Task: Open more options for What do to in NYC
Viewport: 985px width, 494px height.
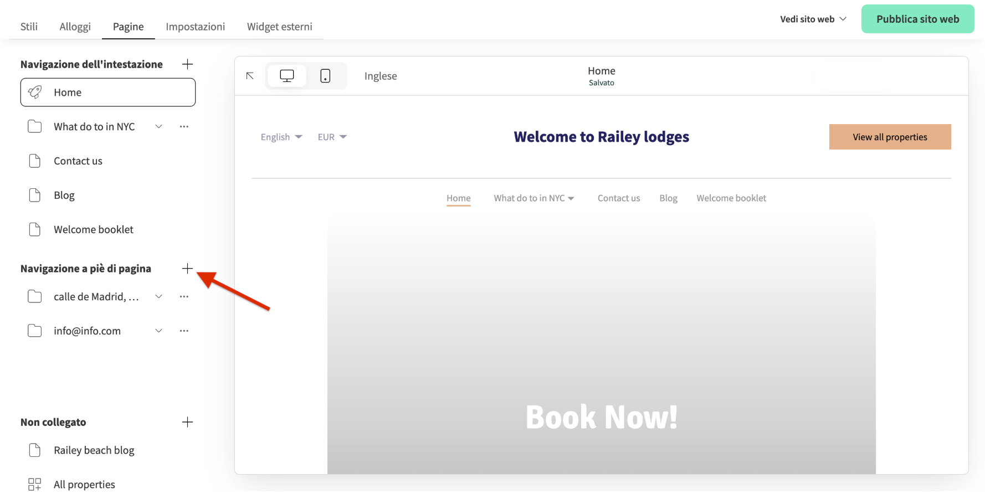Action: 184,127
